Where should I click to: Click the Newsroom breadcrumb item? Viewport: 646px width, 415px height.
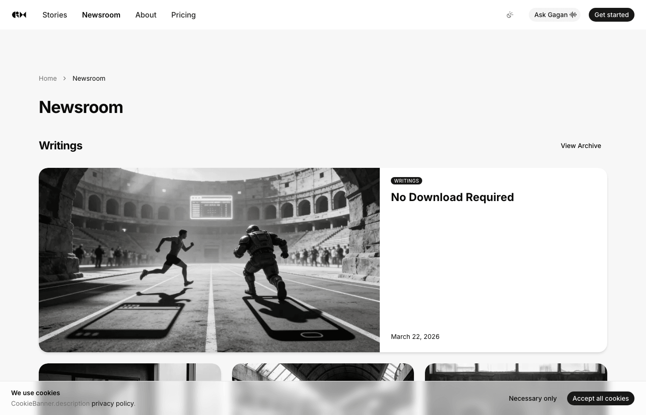(89, 78)
